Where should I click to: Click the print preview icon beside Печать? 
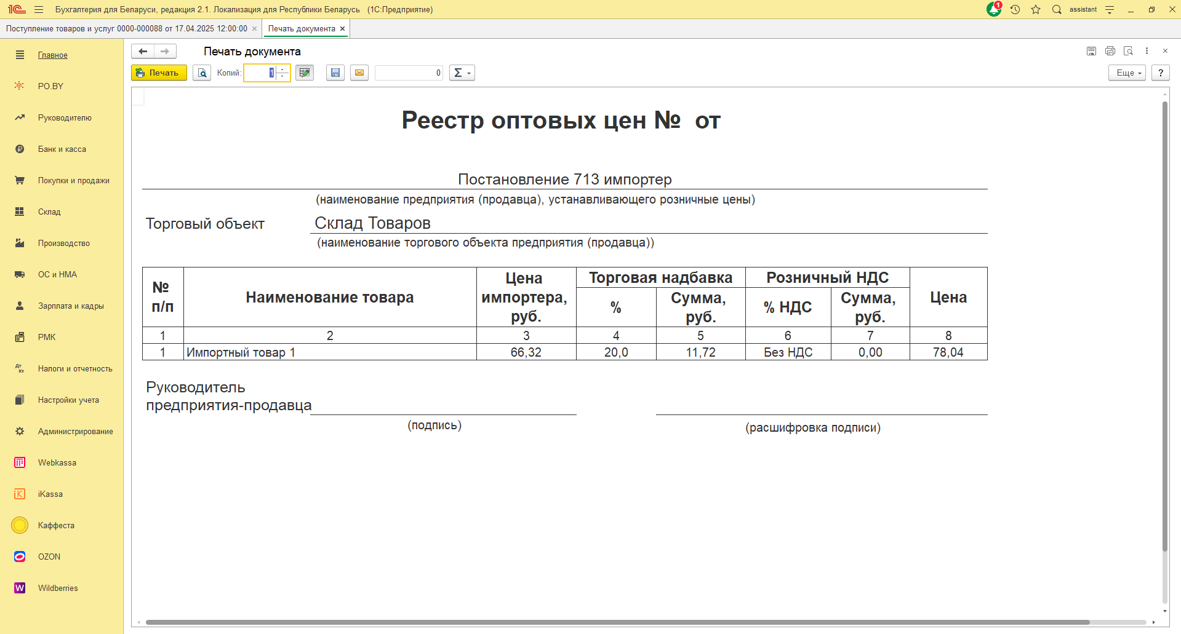point(202,73)
